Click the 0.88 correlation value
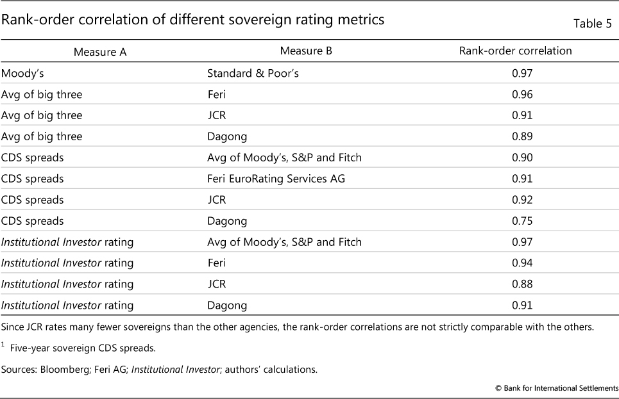 point(523,284)
